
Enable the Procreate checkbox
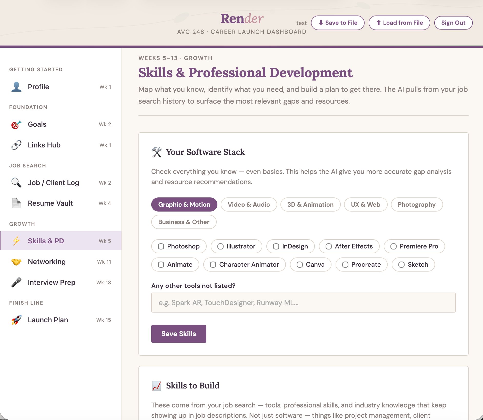point(345,265)
